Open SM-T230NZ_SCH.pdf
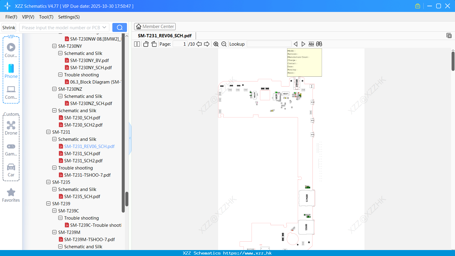Image resolution: width=455 pixels, height=256 pixels. (91, 103)
